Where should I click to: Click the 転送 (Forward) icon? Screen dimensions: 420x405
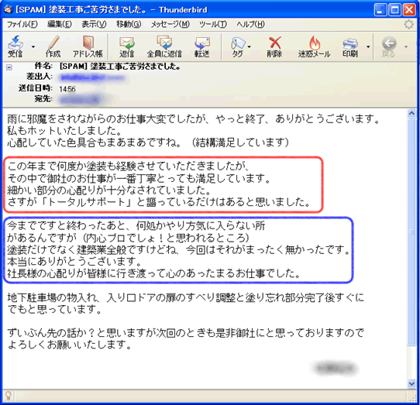pyautogui.click(x=202, y=46)
